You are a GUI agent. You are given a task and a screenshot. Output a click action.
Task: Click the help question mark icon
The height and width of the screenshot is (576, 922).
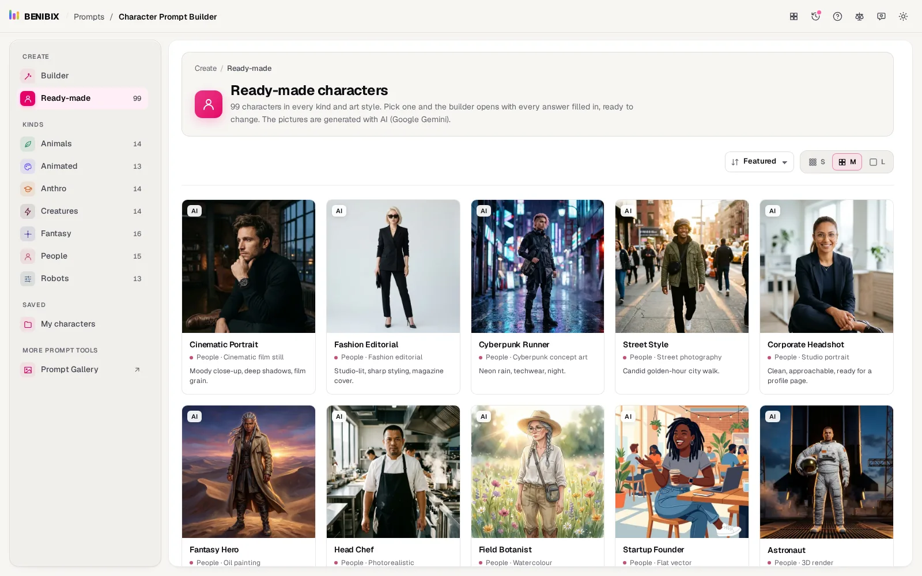[x=837, y=16]
